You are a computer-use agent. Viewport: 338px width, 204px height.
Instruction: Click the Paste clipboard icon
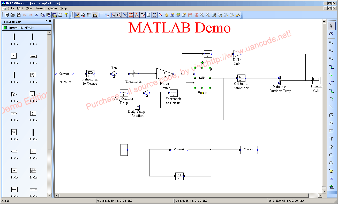coord(48,15)
